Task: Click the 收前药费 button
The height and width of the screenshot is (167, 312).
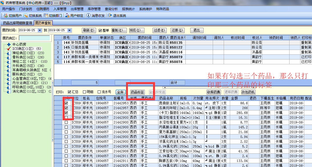Action: coord(214,92)
